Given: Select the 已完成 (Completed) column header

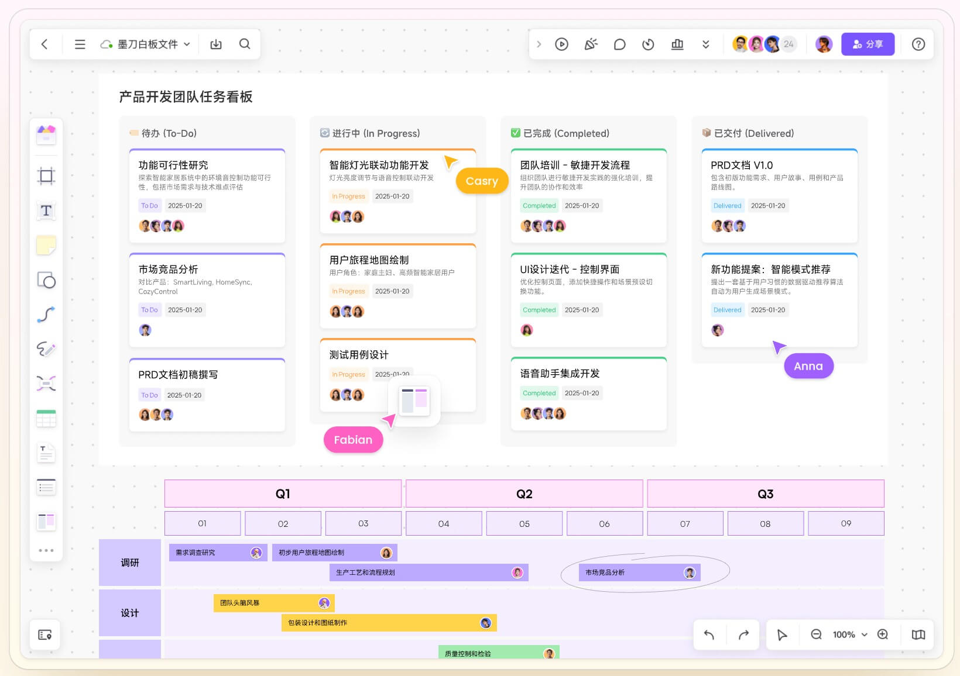Looking at the screenshot, I should 560,133.
